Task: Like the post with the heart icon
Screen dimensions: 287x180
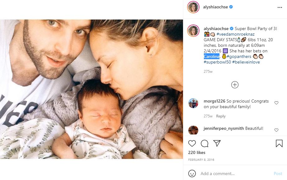Action: coord(192,143)
